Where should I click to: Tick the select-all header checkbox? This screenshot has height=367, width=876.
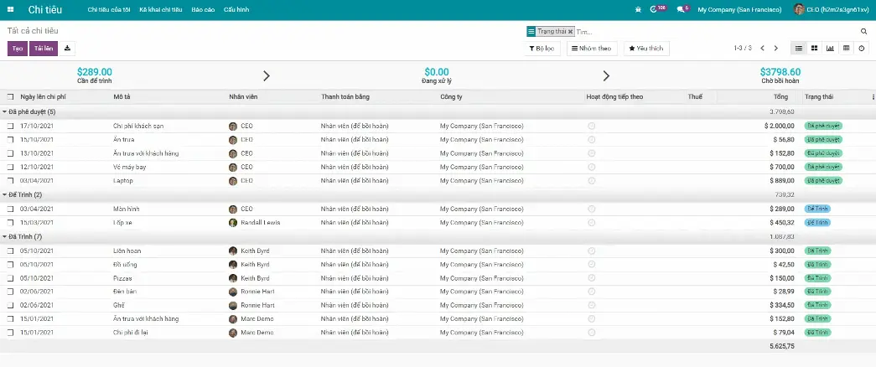pyautogui.click(x=11, y=97)
